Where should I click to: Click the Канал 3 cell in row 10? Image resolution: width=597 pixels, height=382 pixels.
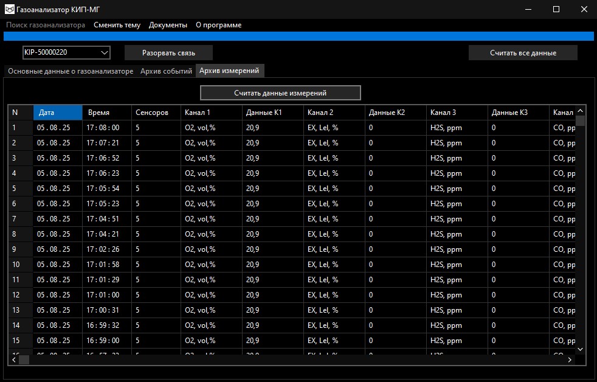[456, 265]
